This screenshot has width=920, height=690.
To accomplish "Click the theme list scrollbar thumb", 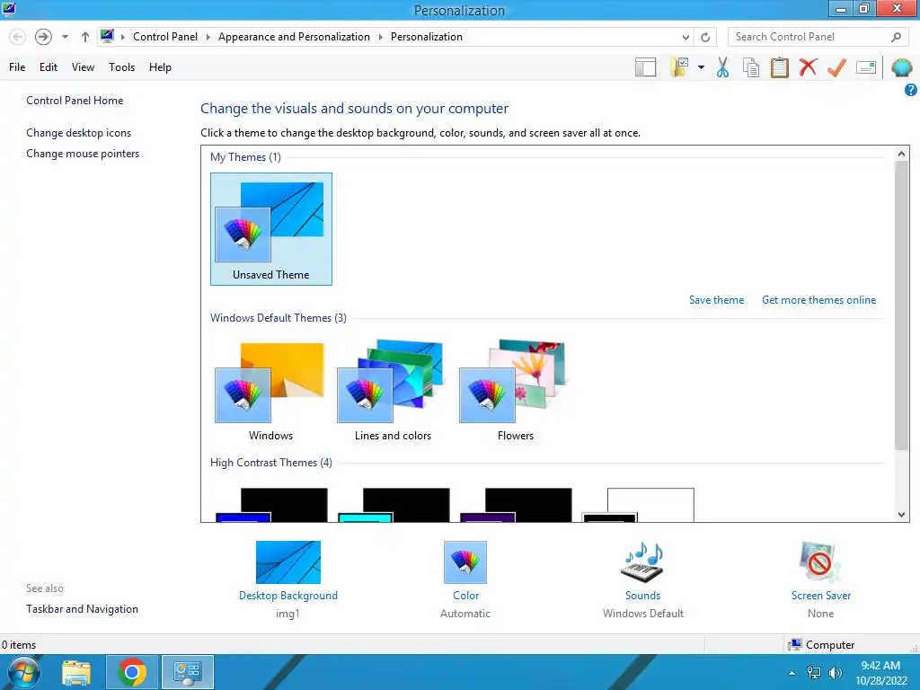I will [x=902, y=305].
